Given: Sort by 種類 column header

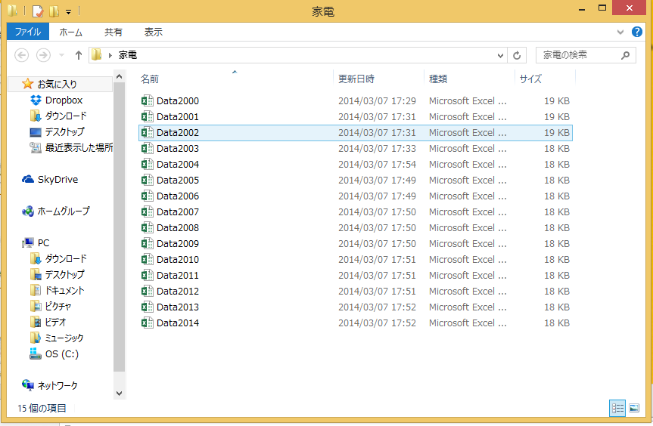Looking at the screenshot, I should (438, 79).
